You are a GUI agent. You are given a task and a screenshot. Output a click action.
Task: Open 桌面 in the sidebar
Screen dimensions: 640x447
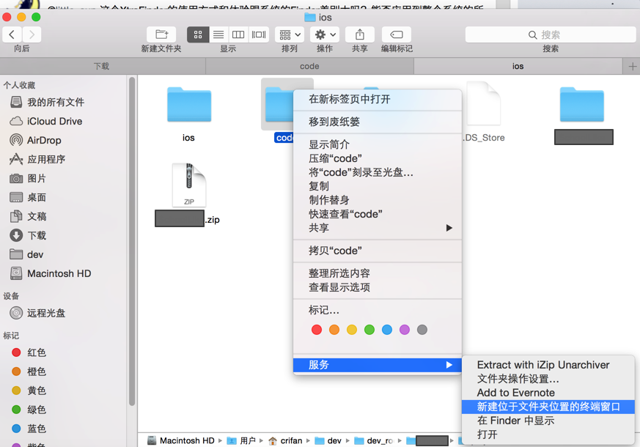pos(37,197)
